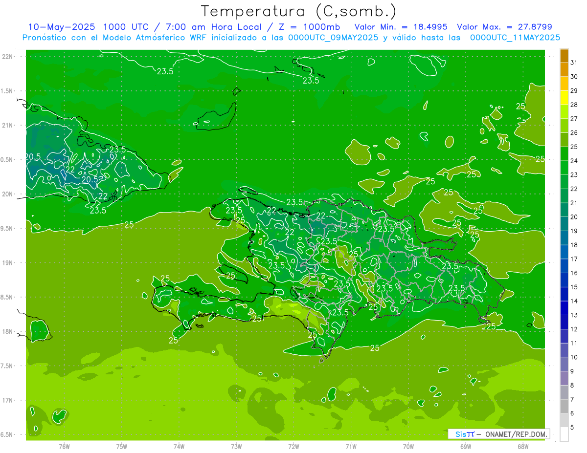Image resolution: width=587 pixels, height=453 pixels.
Task: Click the '73W' longitude axis label
Action: pos(236,447)
